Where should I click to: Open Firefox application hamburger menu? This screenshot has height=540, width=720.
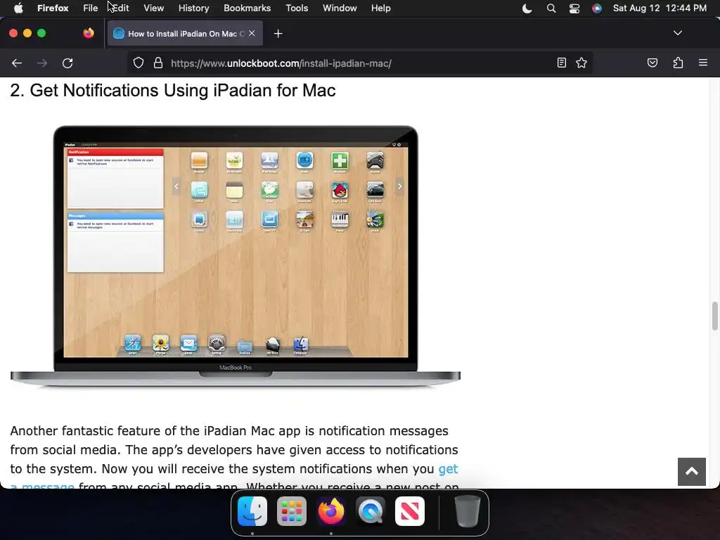point(702,63)
